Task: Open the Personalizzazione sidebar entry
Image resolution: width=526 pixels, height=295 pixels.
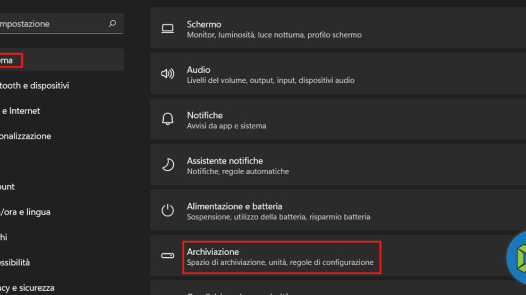Action: pos(26,136)
